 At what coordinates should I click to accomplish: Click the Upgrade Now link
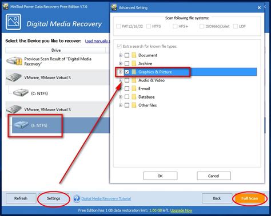coord(181,210)
